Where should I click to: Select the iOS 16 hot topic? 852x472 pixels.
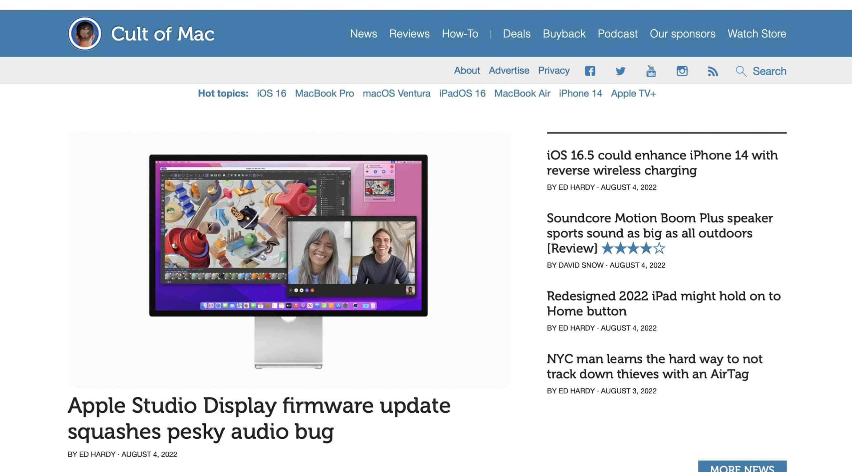tap(272, 94)
